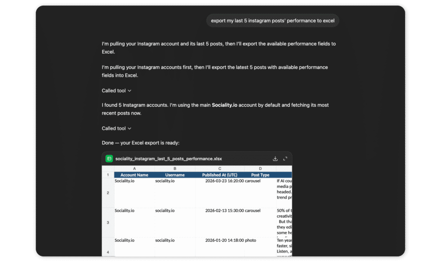Image resolution: width=441 pixels, height=262 pixels.
Task: Select row 3 number in spreadsheet
Action: click(108, 222)
